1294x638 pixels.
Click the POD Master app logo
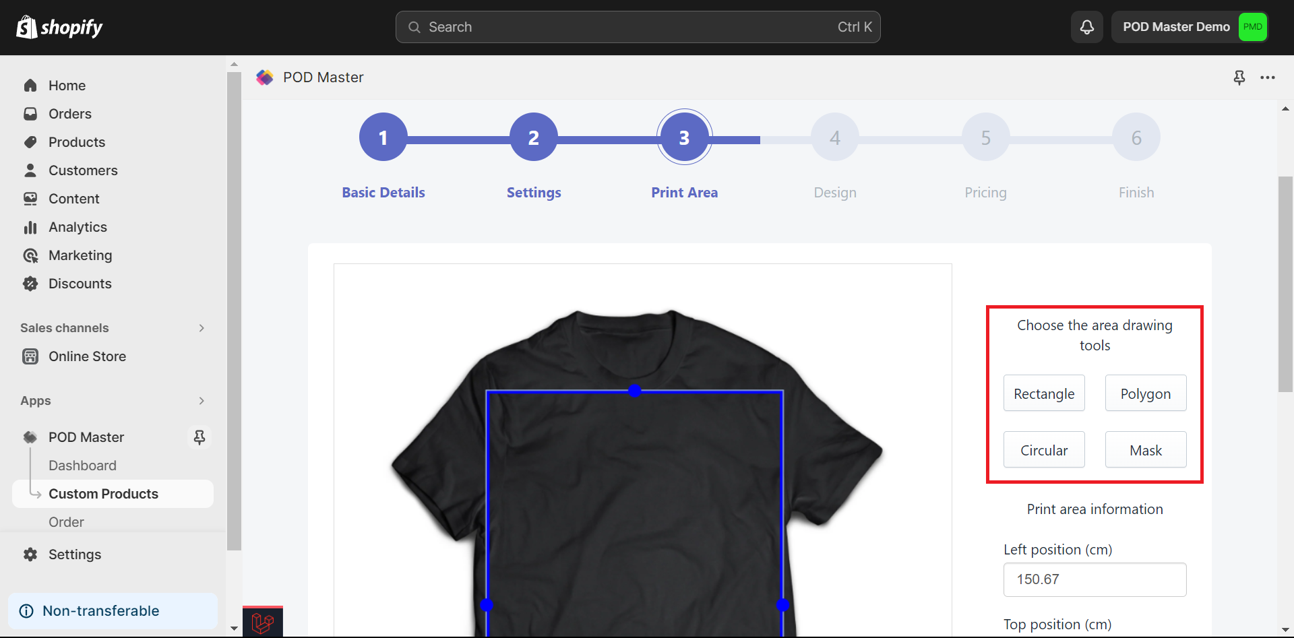(265, 77)
